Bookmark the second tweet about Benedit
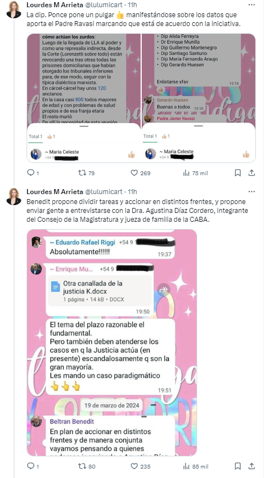 point(238,466)
